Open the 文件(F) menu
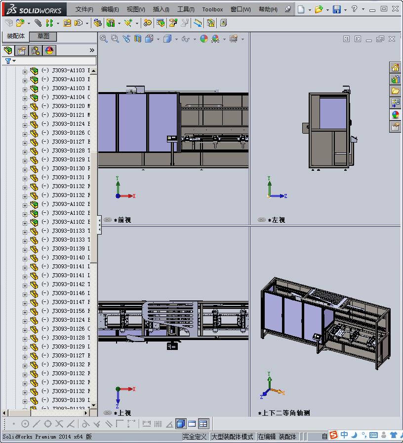403x443 pixels. tap(84, 9)
